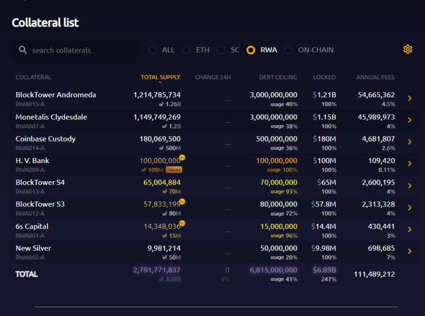Open BlockTower Andromeda row arrow
Screen dimensions: 425x316
(x=410, y=98)
